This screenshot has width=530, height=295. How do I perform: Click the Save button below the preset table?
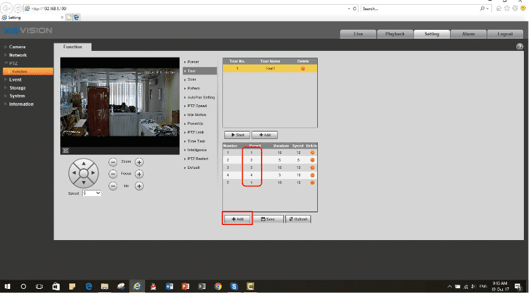[269, 219]
